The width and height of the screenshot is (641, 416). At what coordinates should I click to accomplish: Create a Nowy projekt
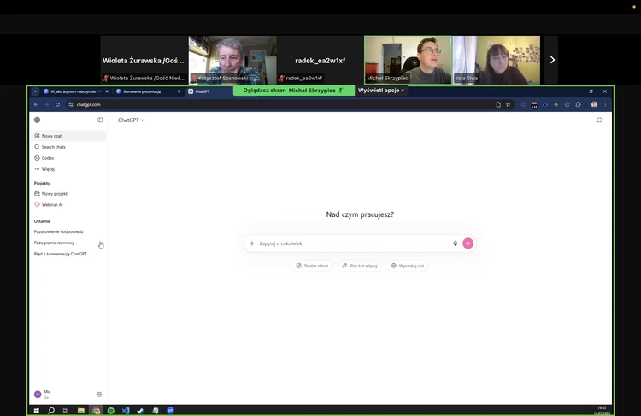pos(68,194)
